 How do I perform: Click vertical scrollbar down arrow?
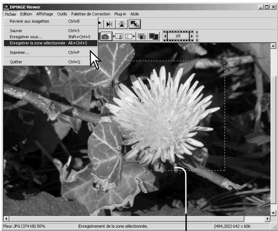point(273,213)
